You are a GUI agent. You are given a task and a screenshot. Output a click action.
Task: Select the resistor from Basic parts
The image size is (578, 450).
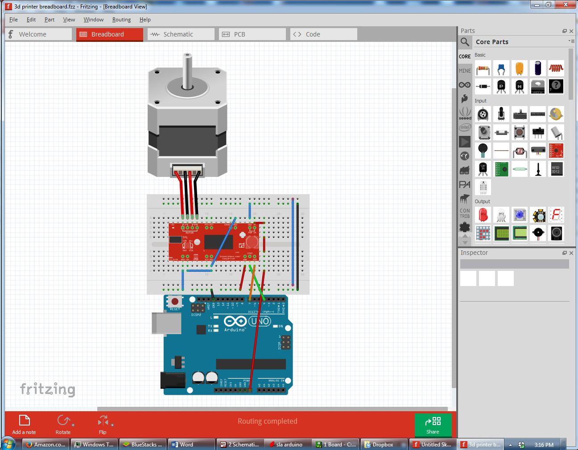(483, 68)
